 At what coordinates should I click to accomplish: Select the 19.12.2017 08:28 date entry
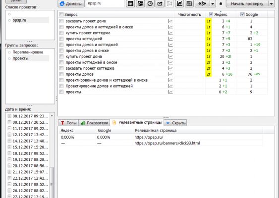(x=30, y=159)
